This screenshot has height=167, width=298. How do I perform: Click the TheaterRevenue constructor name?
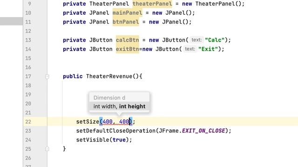tap(109, 77)
